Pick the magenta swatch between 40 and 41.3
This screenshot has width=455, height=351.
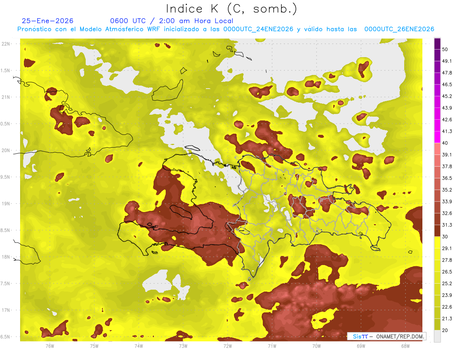tap(438, 137)
